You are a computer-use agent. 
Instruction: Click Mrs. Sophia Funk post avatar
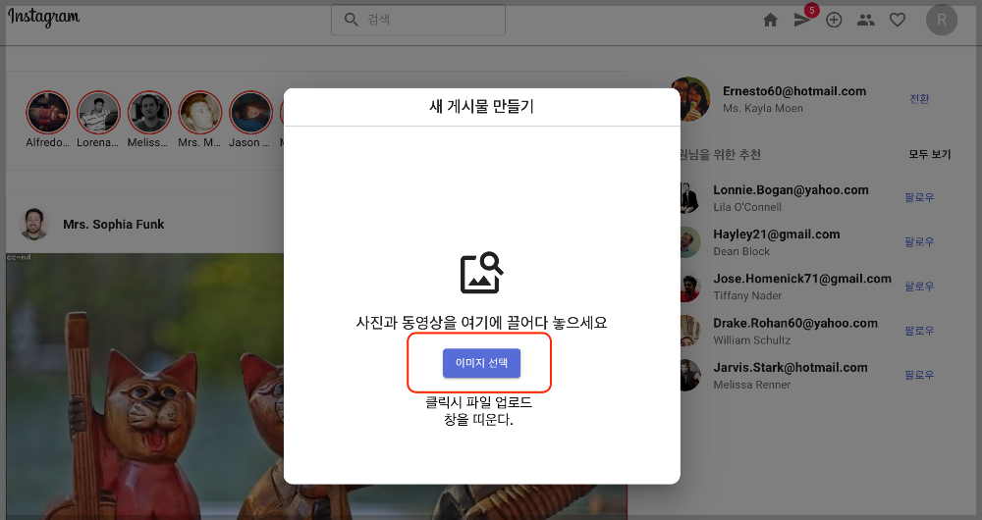34,224
